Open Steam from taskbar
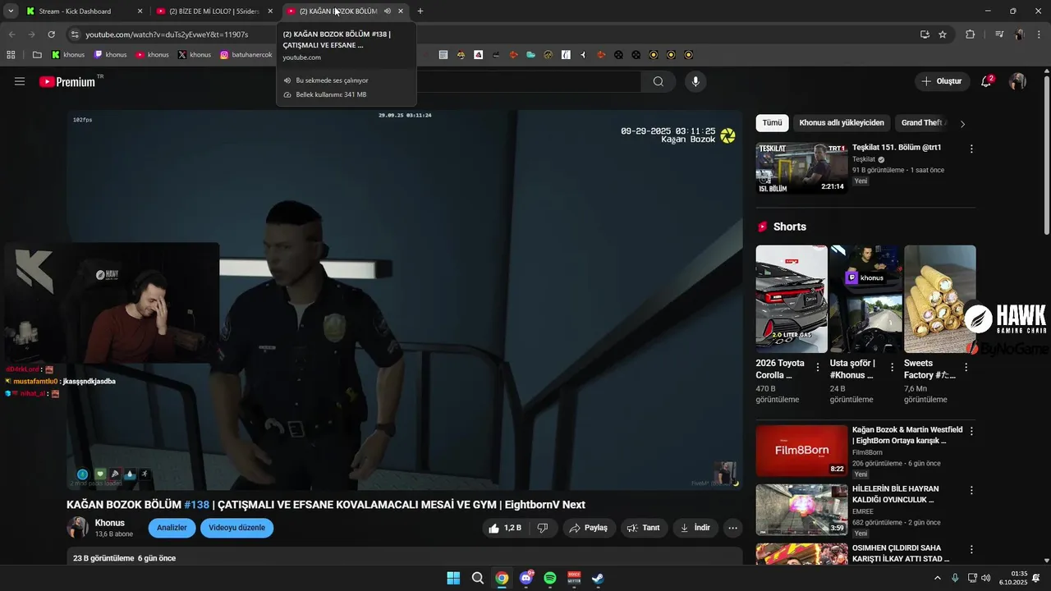Viewport: 1051px width, 591px height. 599,578
